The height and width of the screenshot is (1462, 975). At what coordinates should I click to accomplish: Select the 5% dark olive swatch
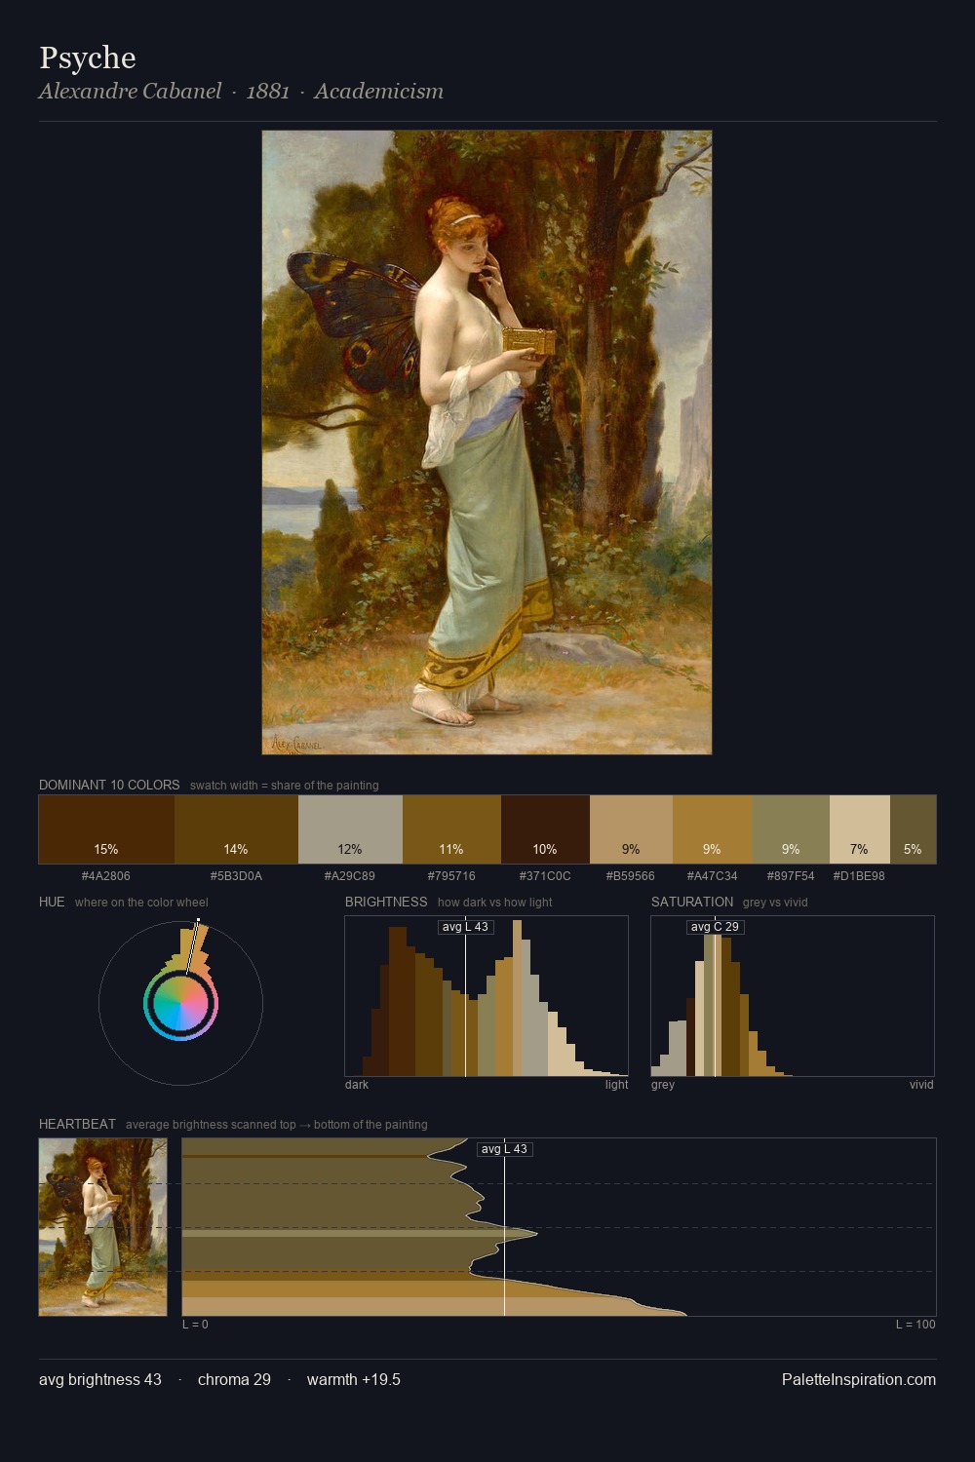click(x=913, y=829)
